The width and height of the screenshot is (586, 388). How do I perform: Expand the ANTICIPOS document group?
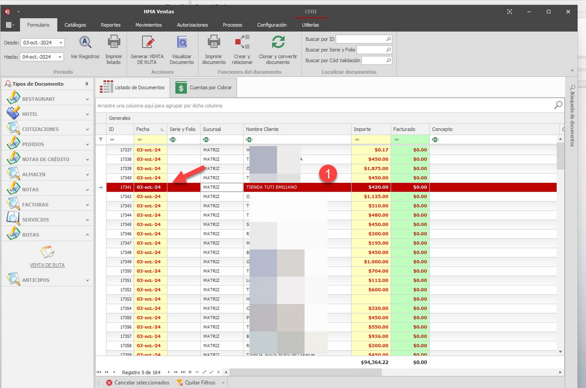point(48,280)
